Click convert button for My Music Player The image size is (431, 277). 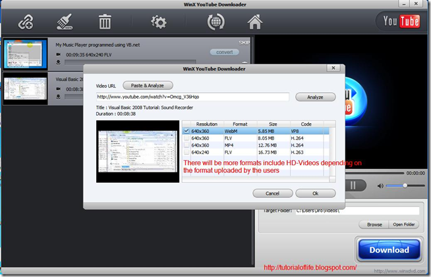coord(224,52)
